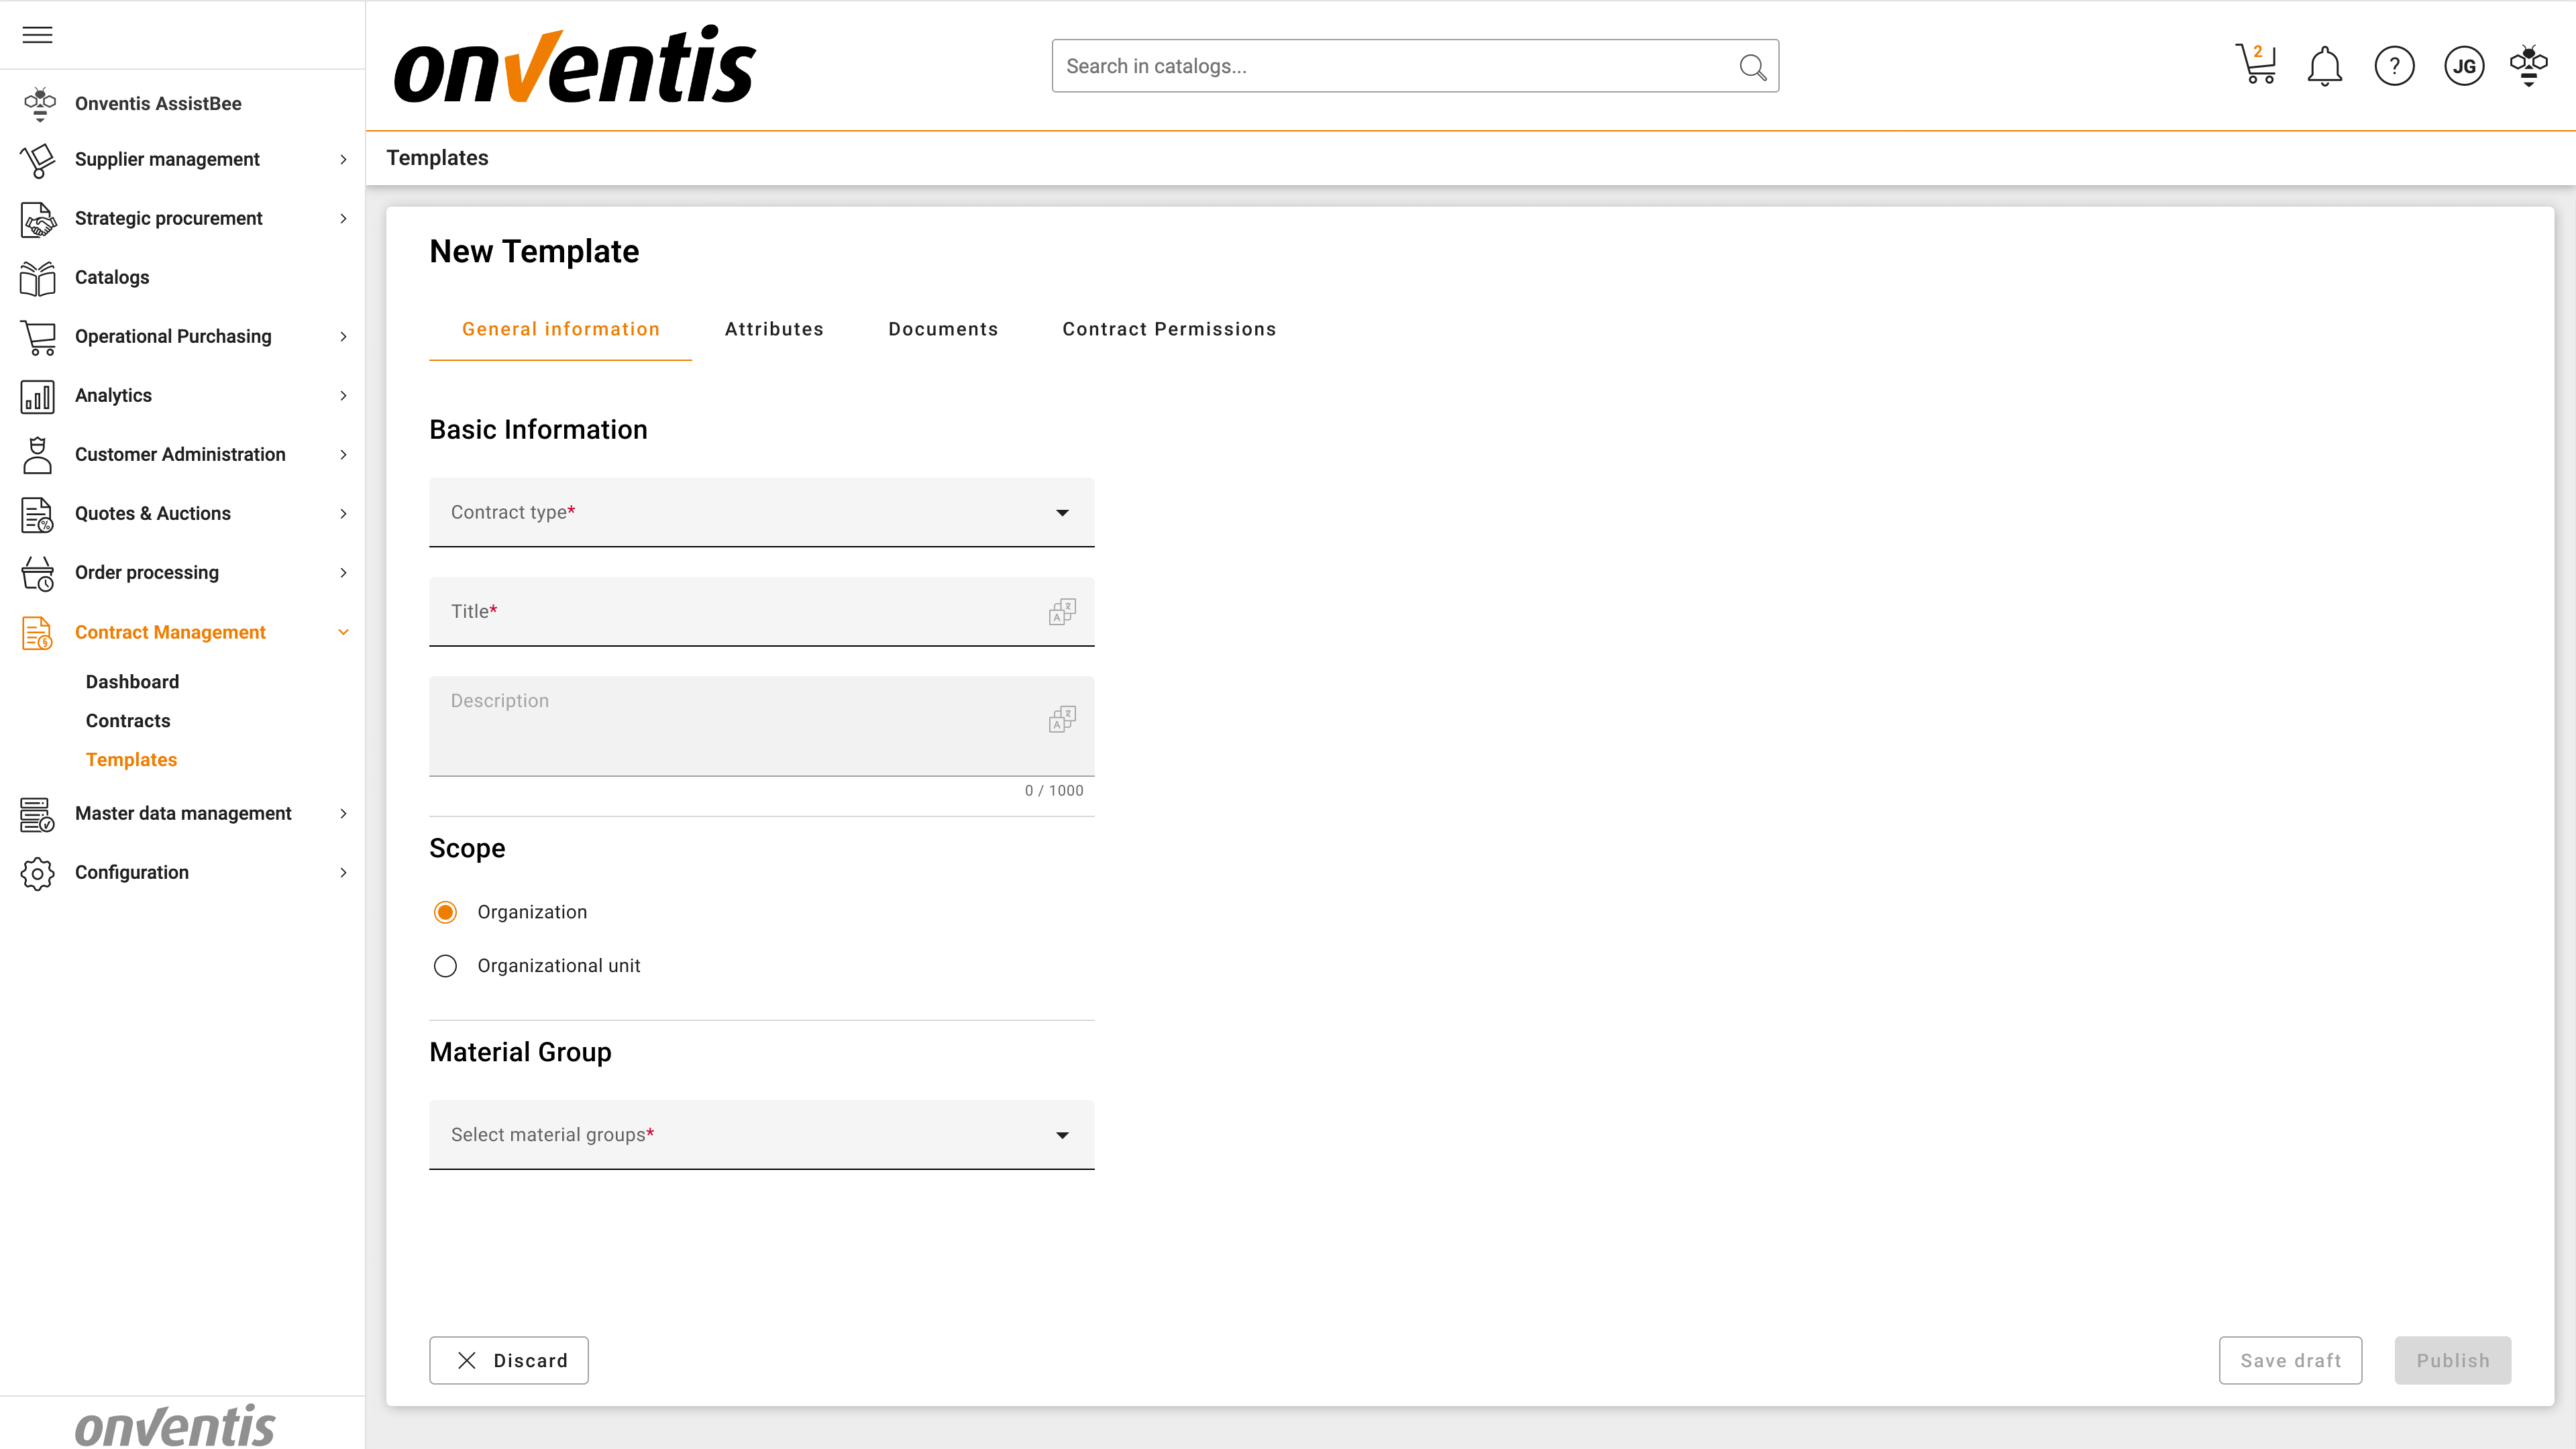2576x1449 pixels.
Task: Click the Discard button
Action: [509, 1360]
